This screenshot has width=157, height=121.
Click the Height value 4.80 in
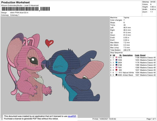pos(153,7)
